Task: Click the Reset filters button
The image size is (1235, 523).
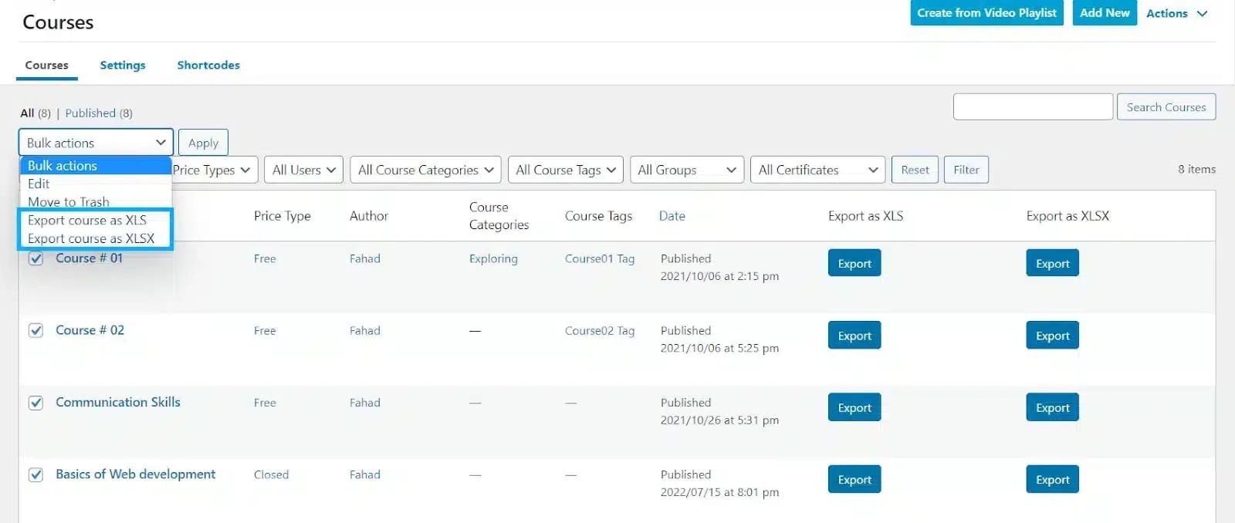Action: click(x=915, y=170)
